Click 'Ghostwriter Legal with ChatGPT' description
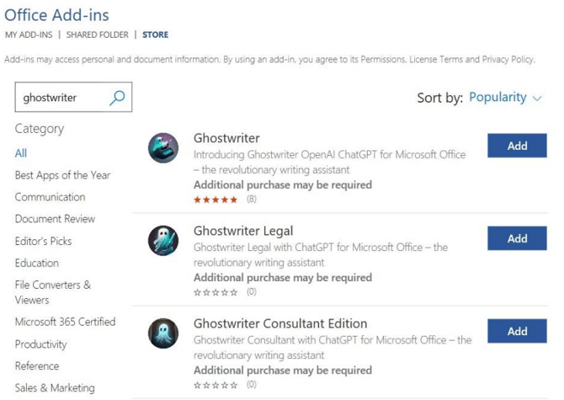Screen dimensions: 564x400 321,255
